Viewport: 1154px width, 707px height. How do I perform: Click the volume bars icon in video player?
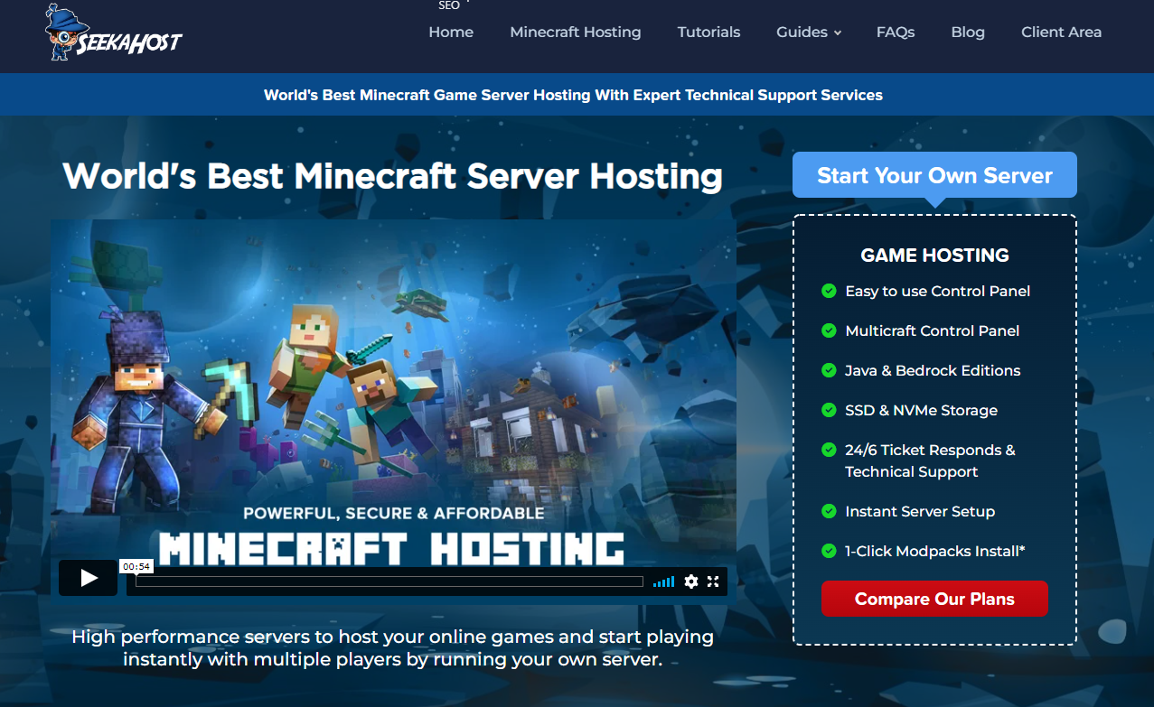click(663, 581)
